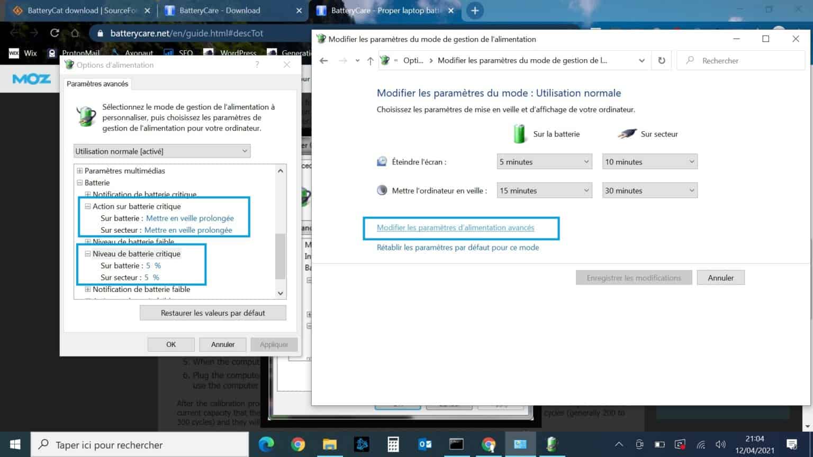The width and height of the screenshot is (813, 457).
Task: Click the green battery taskbar icon
Action: (552, 444)
